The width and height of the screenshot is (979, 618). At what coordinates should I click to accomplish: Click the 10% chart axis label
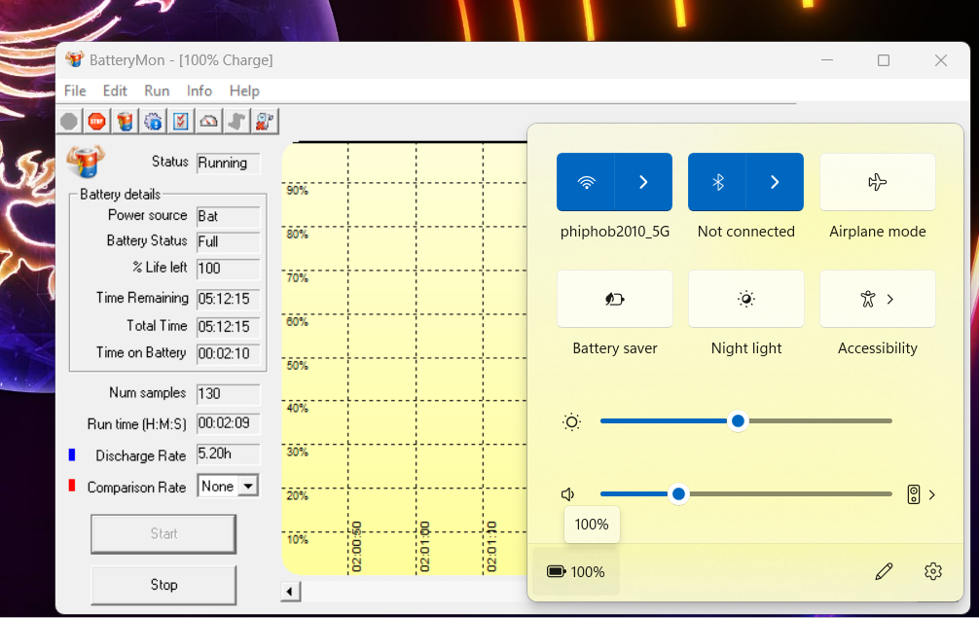click(x=297, y=539)
